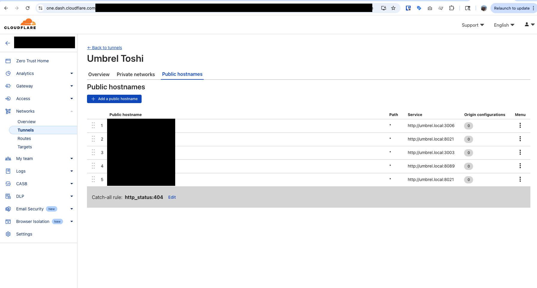
Task: Bookmark this page with the star icon
Action: (393, 8)
